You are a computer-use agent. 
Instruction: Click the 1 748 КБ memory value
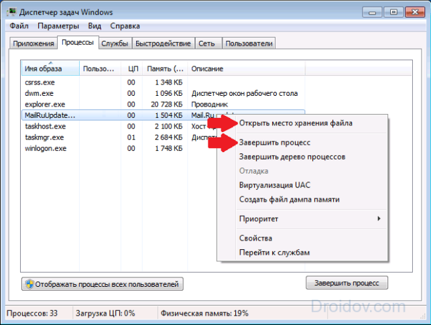(168, 148)
